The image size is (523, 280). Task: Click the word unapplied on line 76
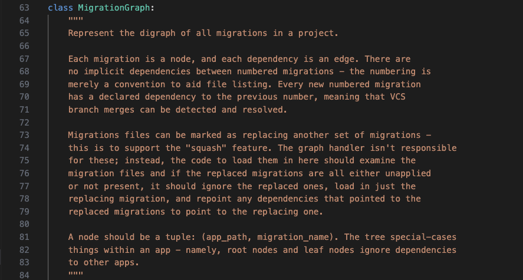(x=408, y=173)
